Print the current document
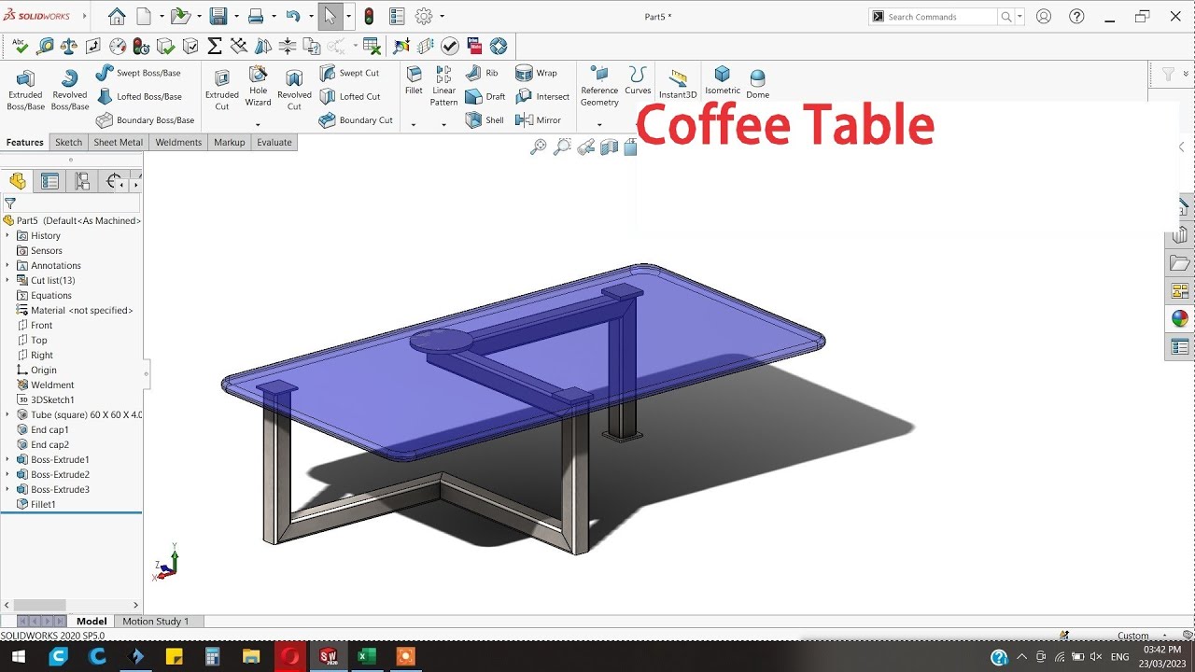 point(256,17)
